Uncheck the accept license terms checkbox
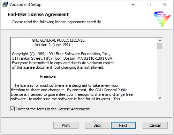Image resolution: width=174 pixels, height=135 pixels. point(12,109)
